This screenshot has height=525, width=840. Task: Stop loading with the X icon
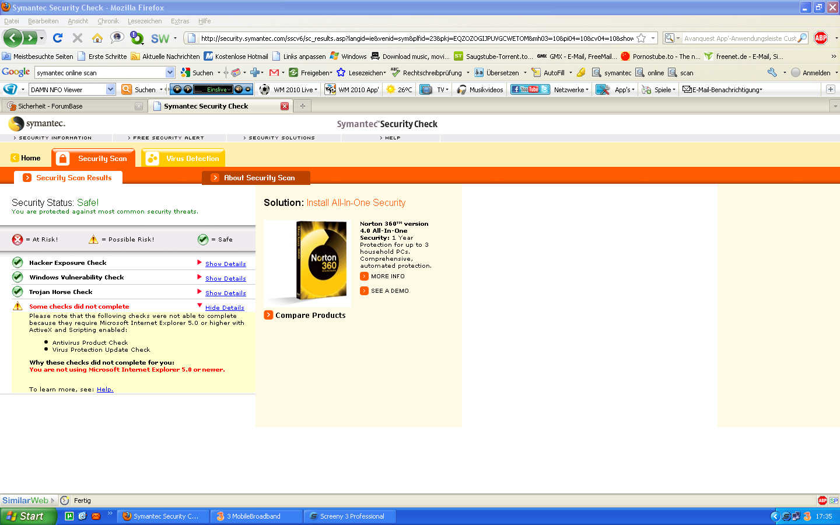pyautogui.click(x=77, y=38)
